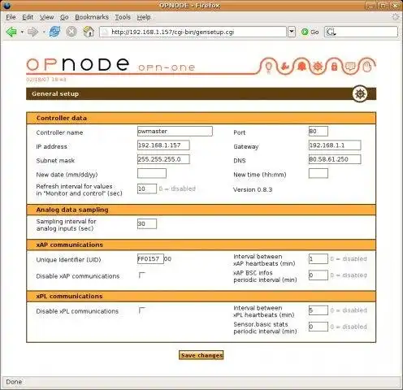Click the xPL heartbeats interval field
The width and height of the screenshot is (403, 390).
pos(318,310)
